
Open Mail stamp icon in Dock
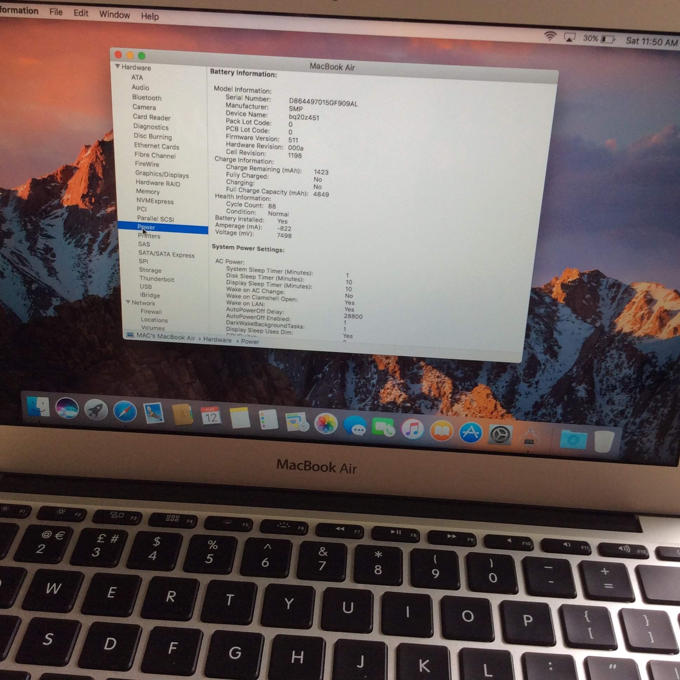154,413
